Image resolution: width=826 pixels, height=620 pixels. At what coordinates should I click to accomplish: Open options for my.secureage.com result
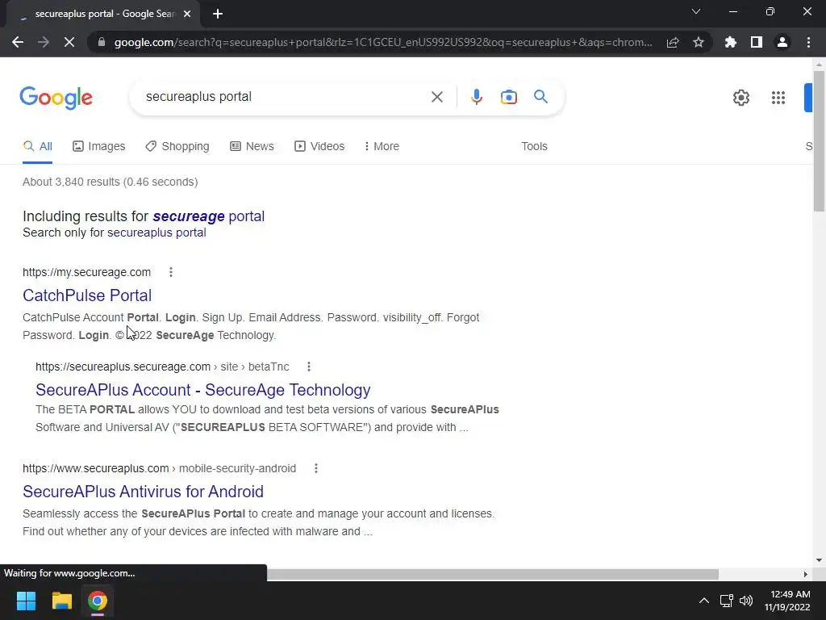pyautogui.click(x=171, y=272)
